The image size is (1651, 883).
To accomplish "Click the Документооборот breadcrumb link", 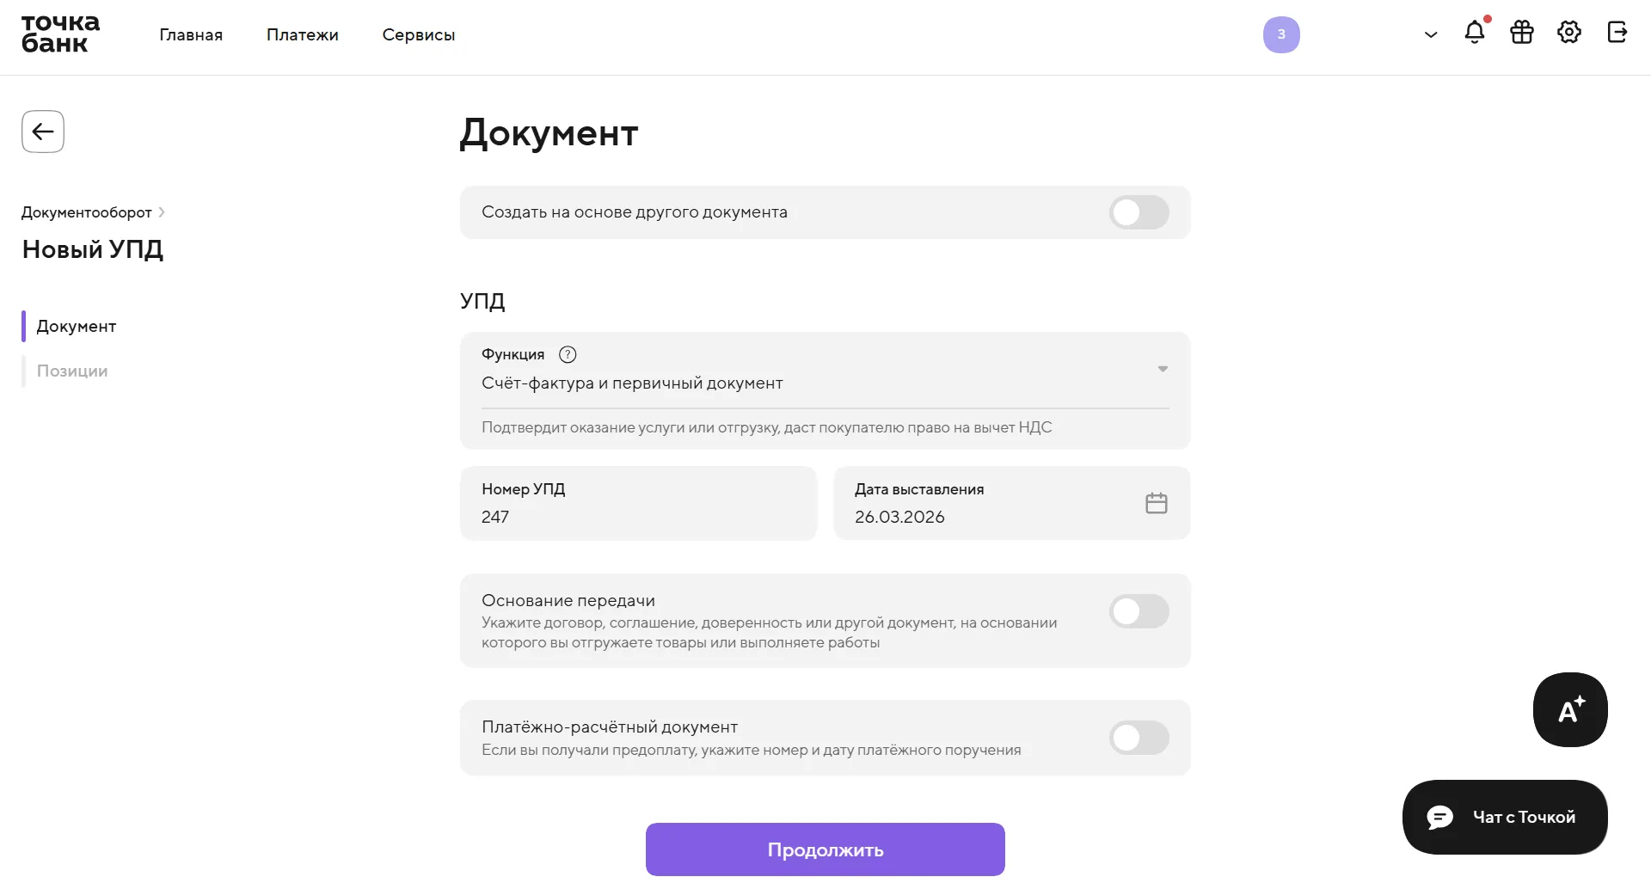I will (x=87, y=212).
